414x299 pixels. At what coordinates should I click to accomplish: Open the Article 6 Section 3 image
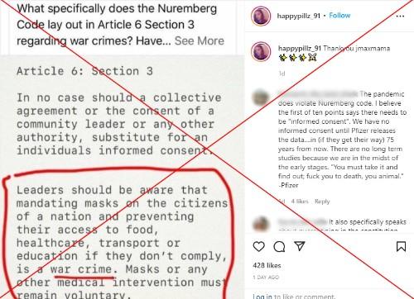pos(122,178)
